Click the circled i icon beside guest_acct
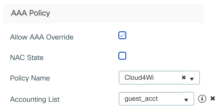The image size is (221, 112). point(202,99)
